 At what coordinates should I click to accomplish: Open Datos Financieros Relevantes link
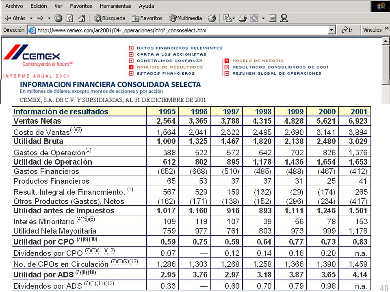pos(180,48)
